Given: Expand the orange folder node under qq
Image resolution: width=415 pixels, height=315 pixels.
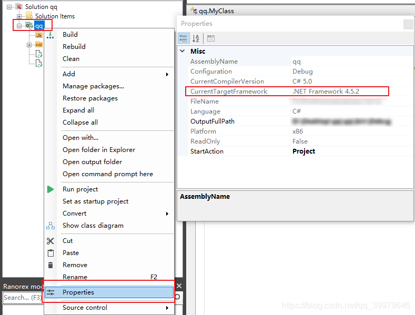Looking at the screenshot, I should 29,45.
